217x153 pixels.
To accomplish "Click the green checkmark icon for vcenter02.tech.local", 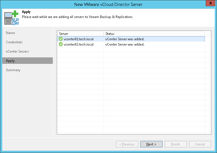I will [x=61, y=44].
